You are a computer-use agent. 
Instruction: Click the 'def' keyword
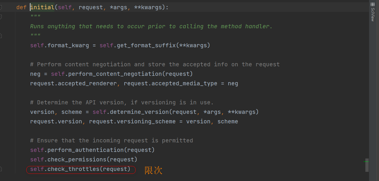pyautogui.click(x=21, y=7)
